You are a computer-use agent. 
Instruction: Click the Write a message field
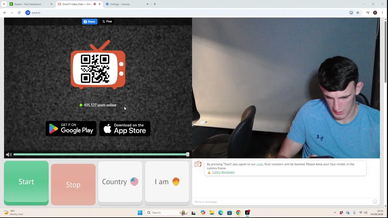[282, 202]
